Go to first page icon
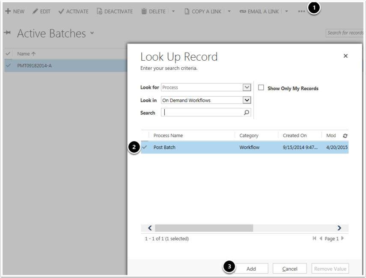The image size is (366, 278). [314, 238]
